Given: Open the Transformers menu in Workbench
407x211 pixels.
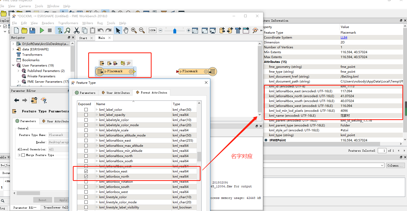Looking at the screenshot, I should 68,23.
